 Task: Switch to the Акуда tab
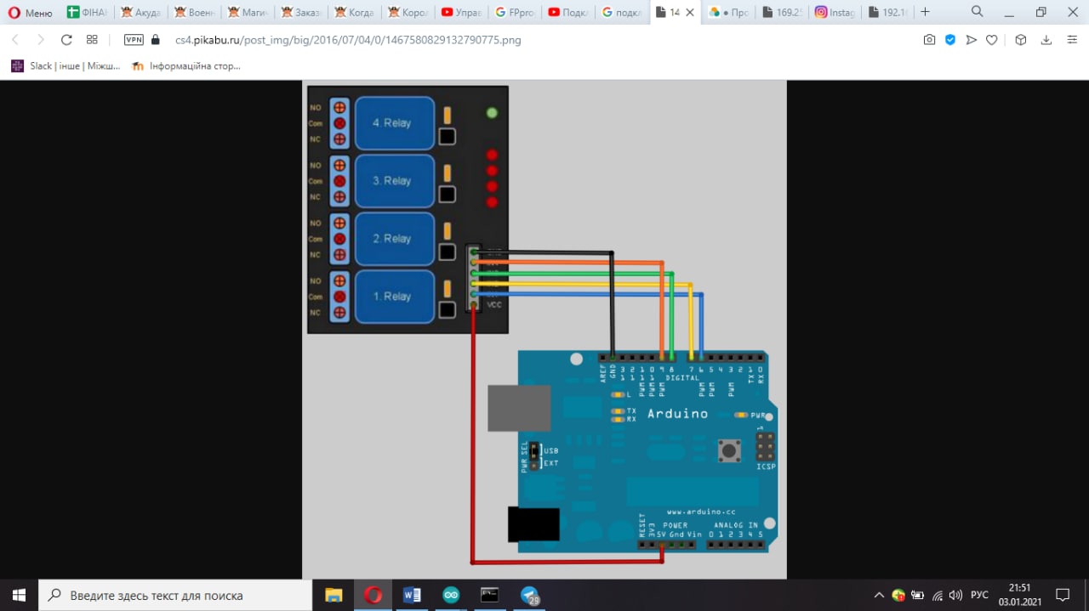coord(141,13)
